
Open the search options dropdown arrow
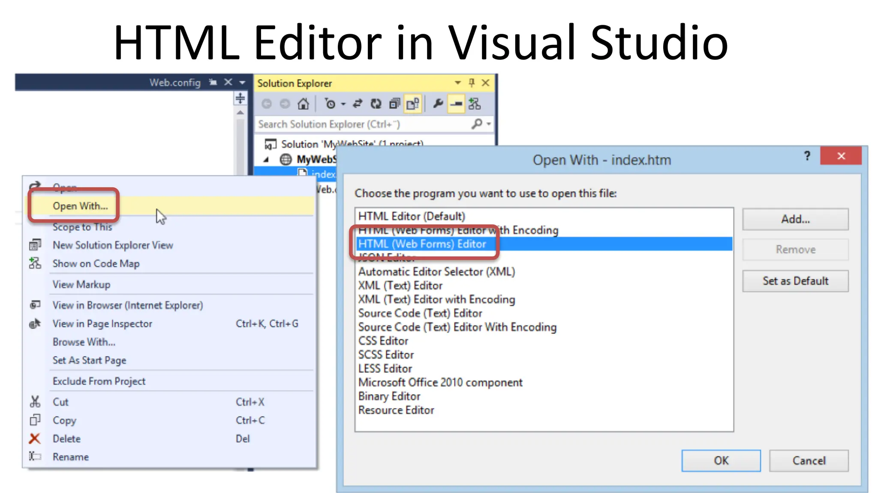pos(489,124)
